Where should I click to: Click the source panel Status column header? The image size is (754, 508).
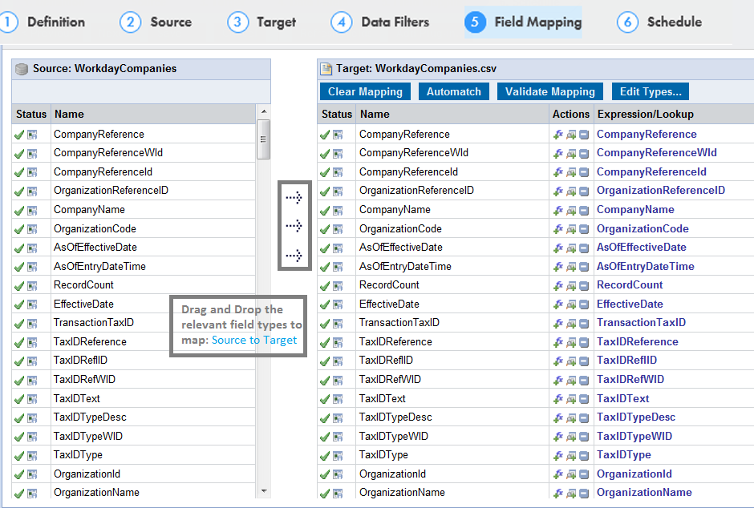(x=31, y=115)
